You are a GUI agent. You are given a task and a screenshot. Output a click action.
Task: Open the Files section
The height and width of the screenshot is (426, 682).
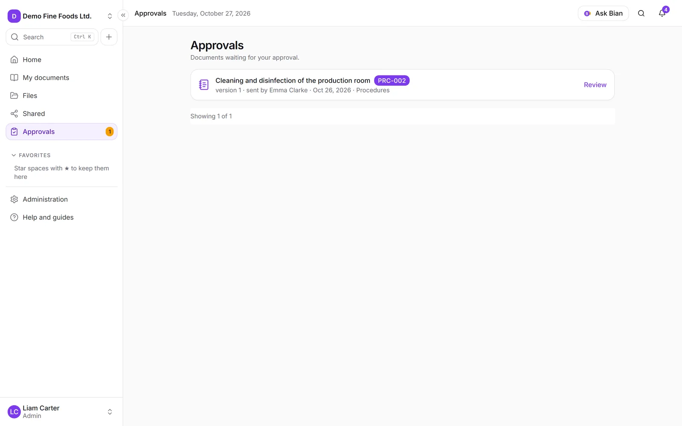[61, 95]
